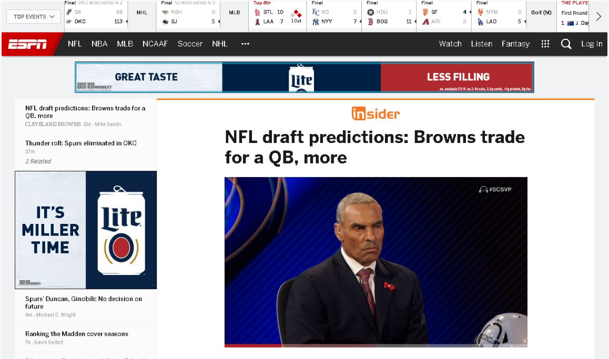Click the Log In link
Image resolution: width=609 pixels, height=359 pixels.
(591, 44)
